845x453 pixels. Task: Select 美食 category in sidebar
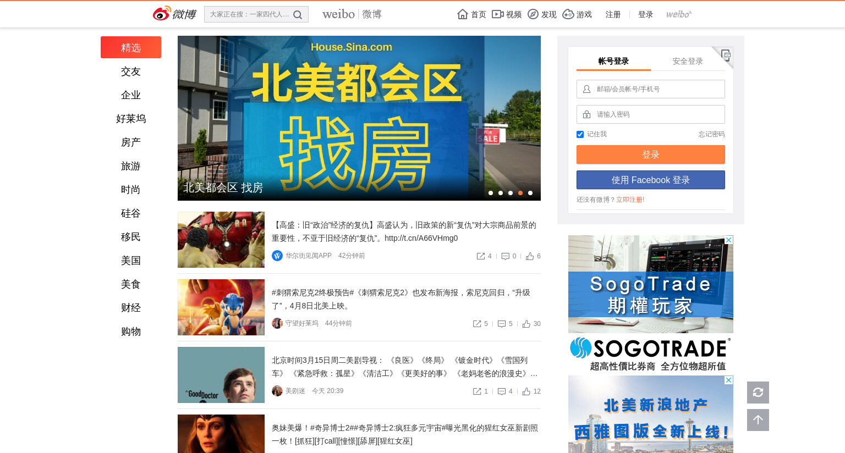(131, 284)
